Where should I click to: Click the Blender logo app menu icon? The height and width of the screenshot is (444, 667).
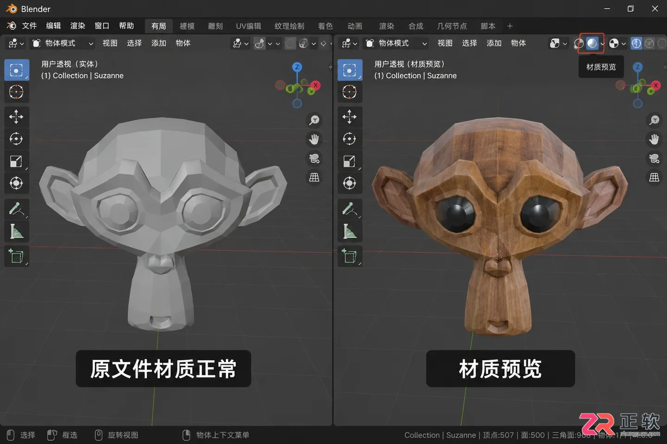coord(12,26)
